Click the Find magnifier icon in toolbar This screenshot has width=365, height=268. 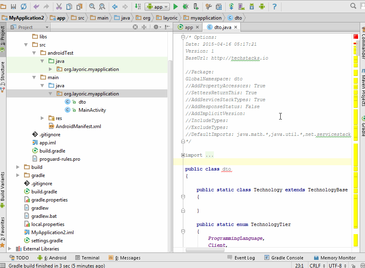[x=92, y=7]
